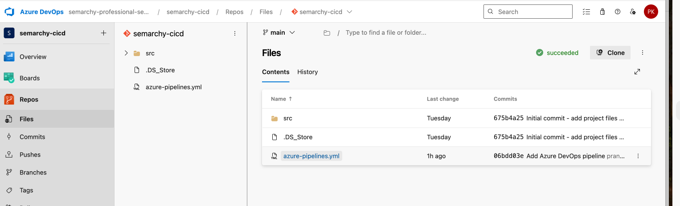This screenshot has height=206, width=680.
Task: Open semarchy-cicd project breadcrumb
Action: (188, 12)
